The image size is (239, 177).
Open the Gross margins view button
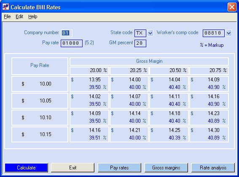(x=166, y=168)
